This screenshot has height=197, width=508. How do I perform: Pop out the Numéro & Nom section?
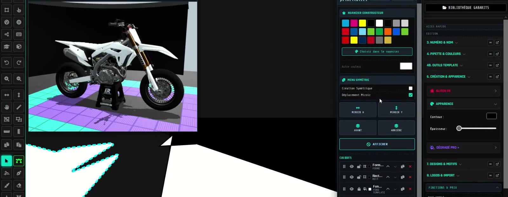coord(497,43)
